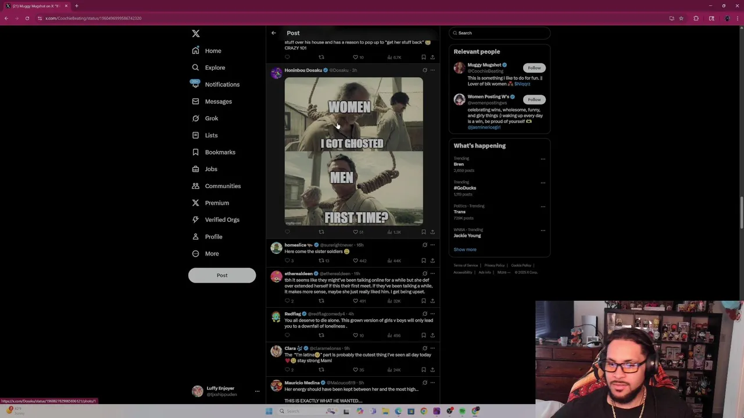Bookmark etherealdeen's reply

tap(423, 301)
